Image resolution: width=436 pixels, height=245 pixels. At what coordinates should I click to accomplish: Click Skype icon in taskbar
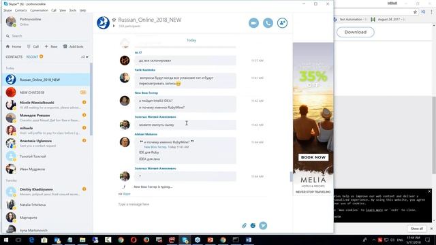coord(185,240)
